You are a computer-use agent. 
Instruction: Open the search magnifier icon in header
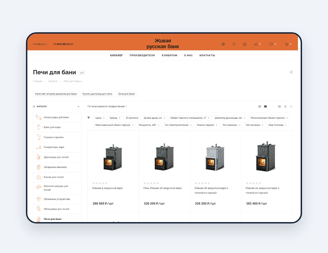coord(234,44)
